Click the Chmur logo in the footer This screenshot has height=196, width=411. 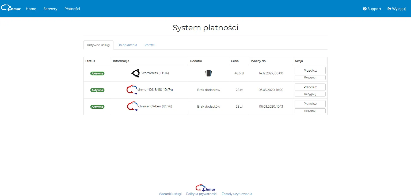205,188
